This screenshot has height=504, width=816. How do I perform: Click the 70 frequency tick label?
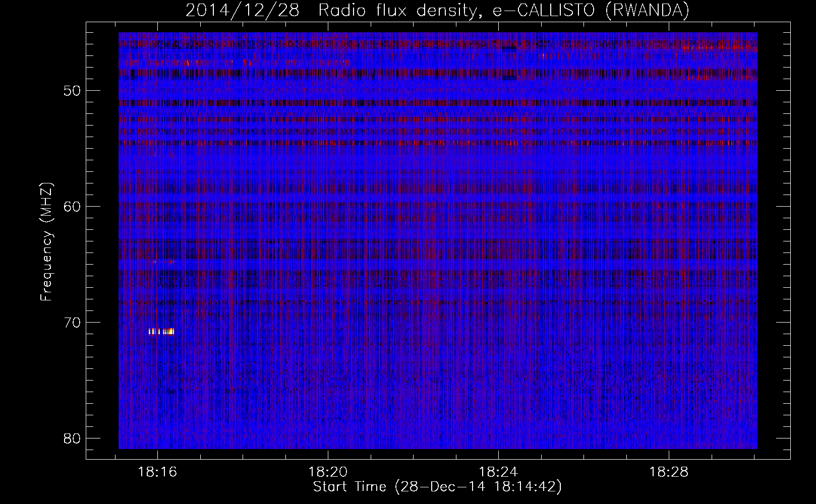pyautogui.click(x=72, y=323)
